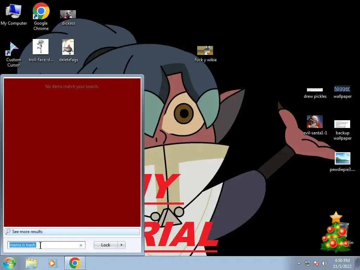360x270 pixels.
Task: Click the volume speaker tray icon
Action: click(x=324, y=263)
